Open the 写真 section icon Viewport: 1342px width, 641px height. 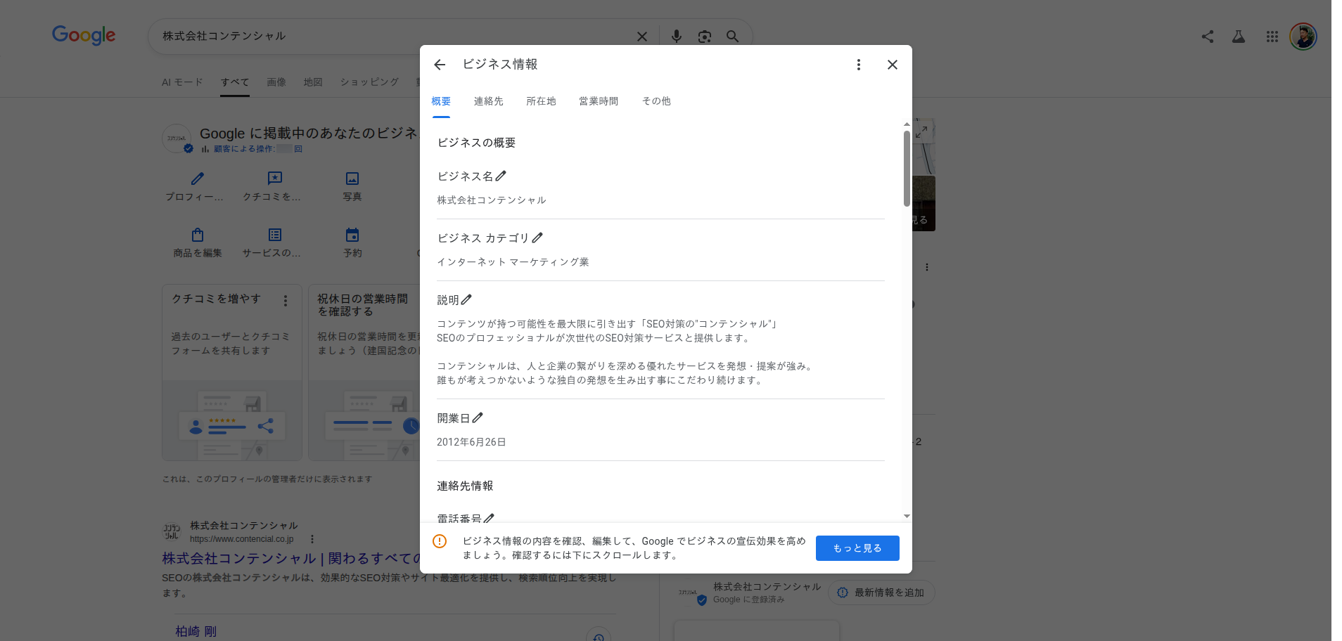pyautogui.click(x=352, y=179)
